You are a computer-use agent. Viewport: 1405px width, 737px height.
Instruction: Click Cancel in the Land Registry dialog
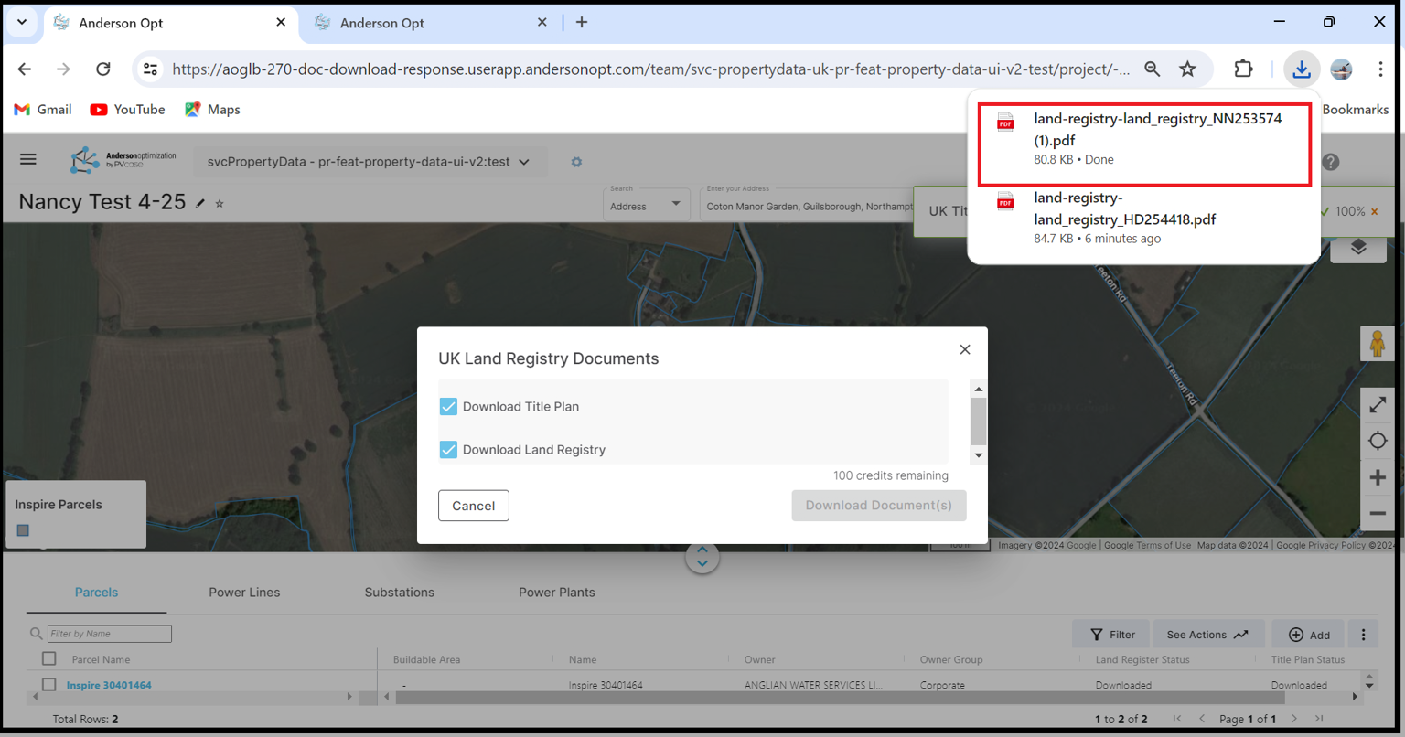coord(473,506)
